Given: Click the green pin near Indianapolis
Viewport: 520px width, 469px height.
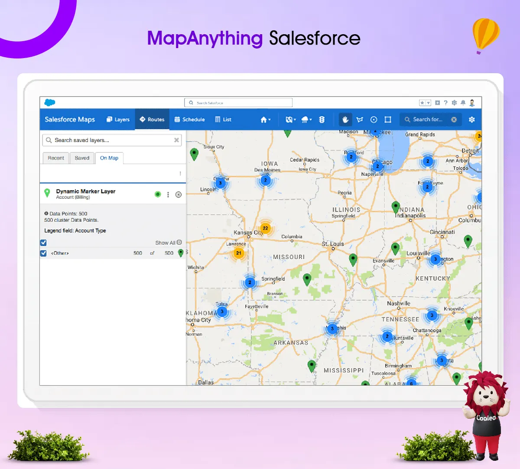Looking at the screenshot, I should click(396, 207).
